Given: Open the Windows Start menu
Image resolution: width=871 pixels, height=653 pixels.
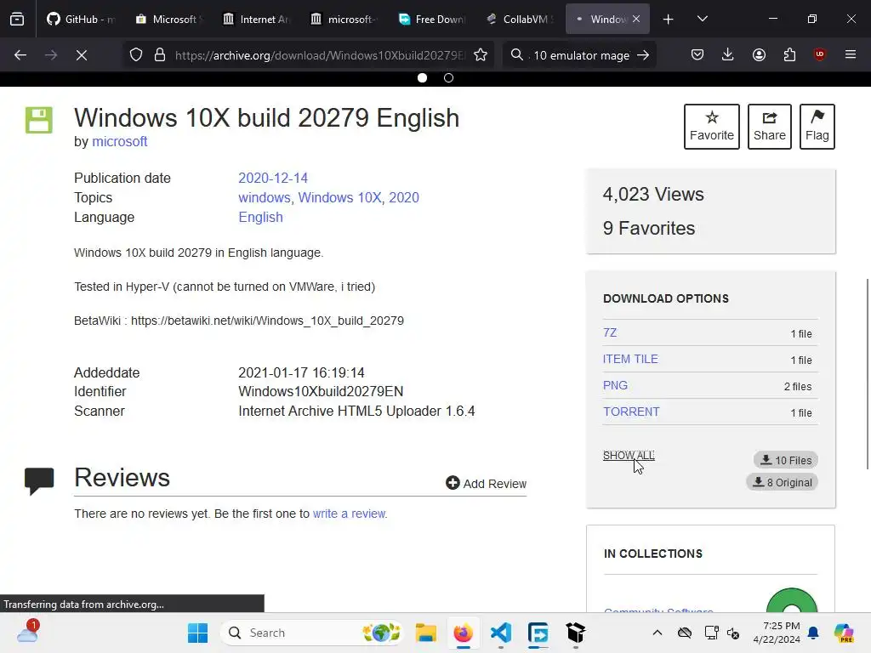Looking at the screenshot, I should click(x=197, y=633).
